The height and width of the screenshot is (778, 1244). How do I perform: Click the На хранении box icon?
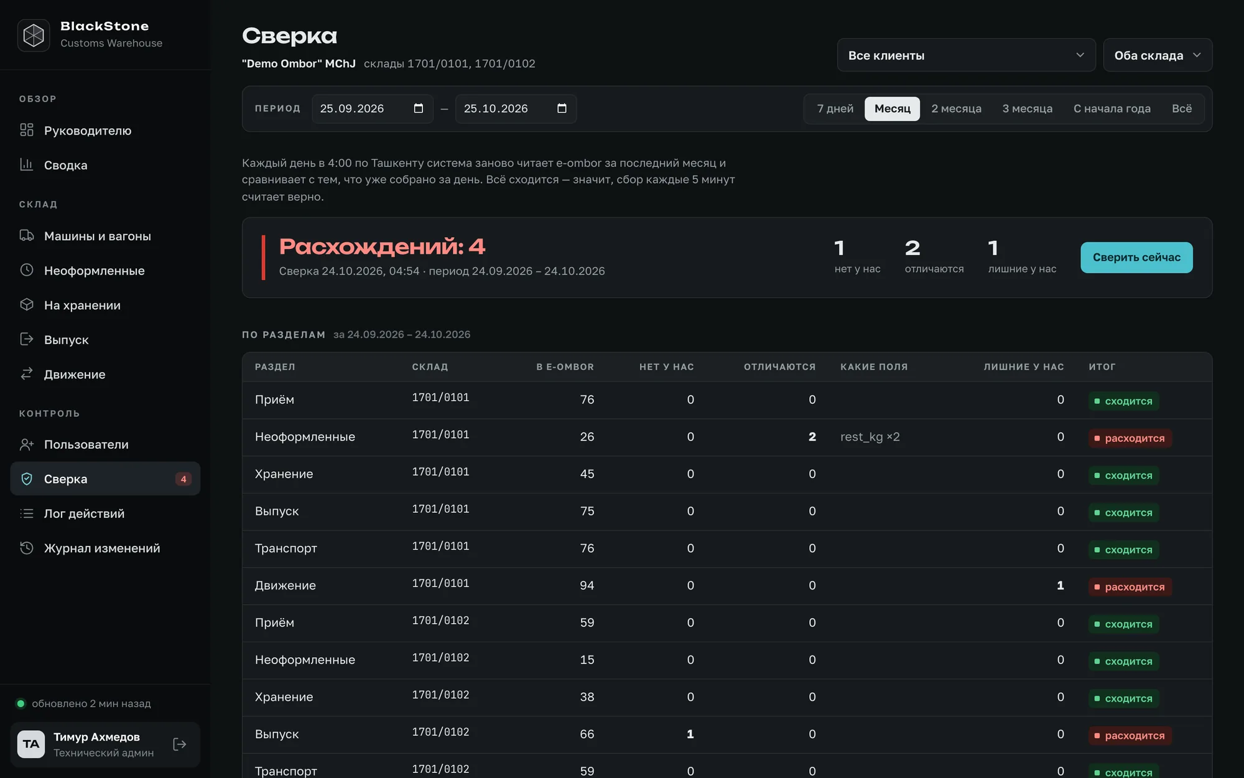click(27, 304)
